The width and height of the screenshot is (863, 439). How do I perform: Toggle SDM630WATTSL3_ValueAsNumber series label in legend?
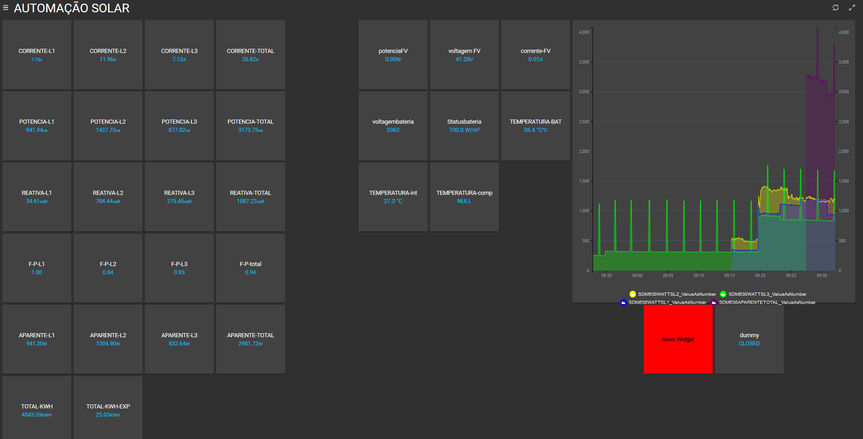(767, 294)
